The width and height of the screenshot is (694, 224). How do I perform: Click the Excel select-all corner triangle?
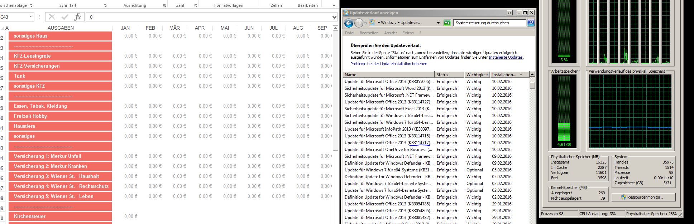(2, 28)
